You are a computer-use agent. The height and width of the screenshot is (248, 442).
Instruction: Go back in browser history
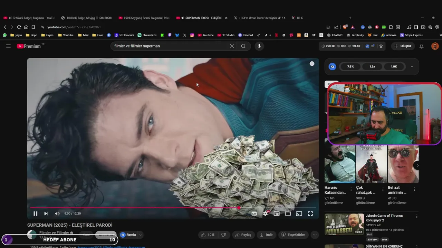point(5,27)
